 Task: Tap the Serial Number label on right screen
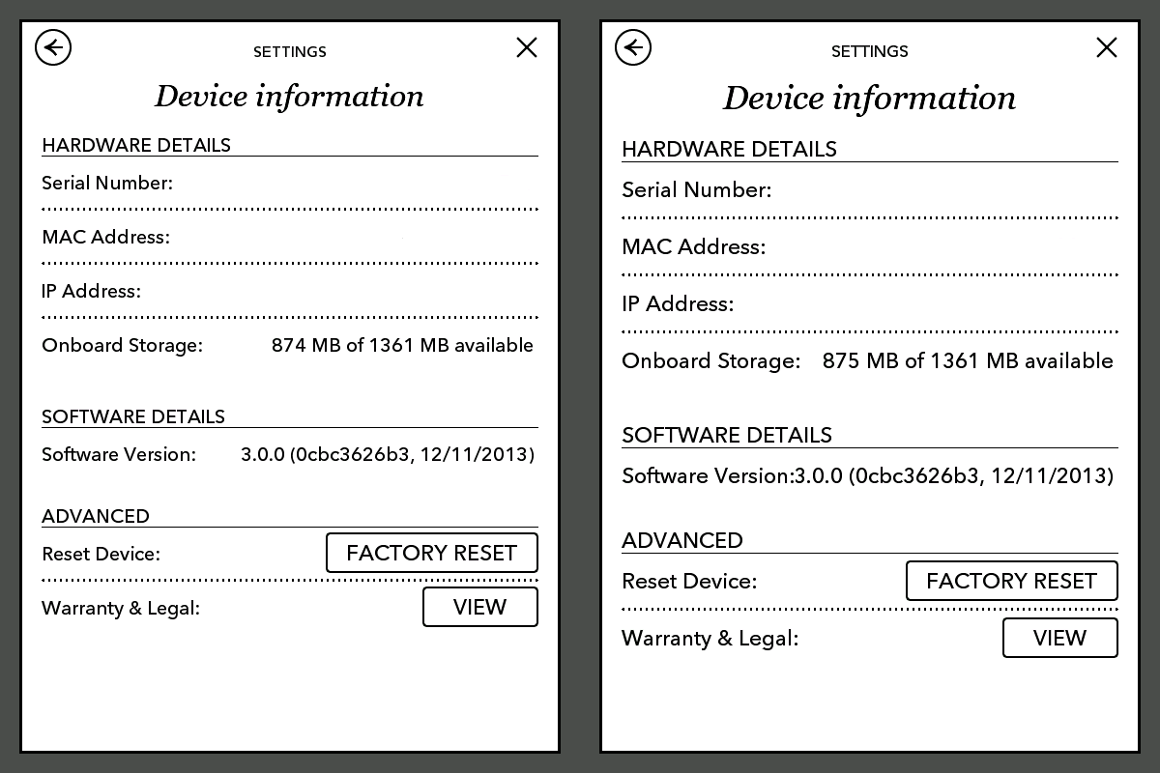tap(696, 190)
